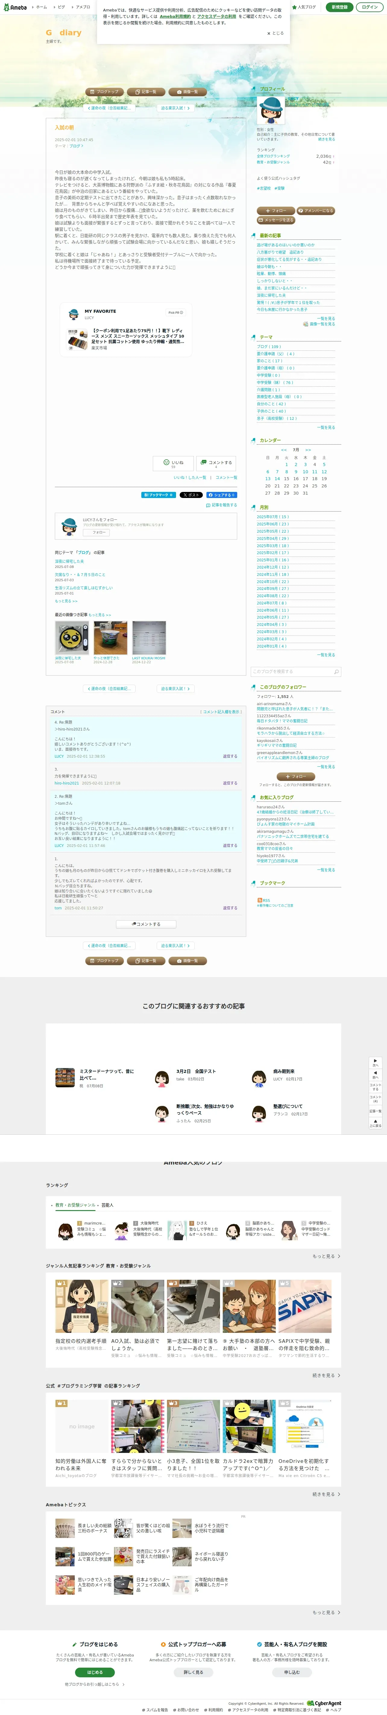
Task: Click 申し込む button in footer
Action: coord(292,1672)
